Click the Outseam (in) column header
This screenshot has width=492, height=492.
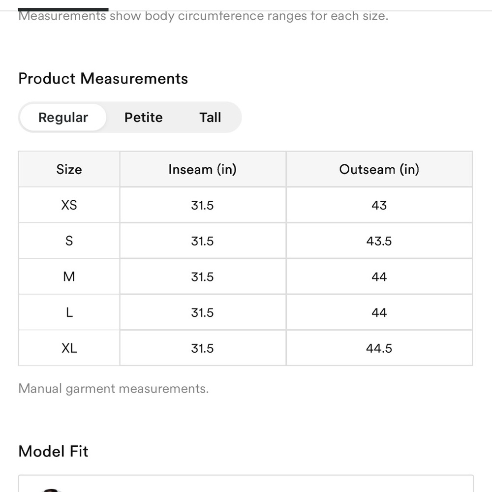pyautogui.click(x=379, y=169)
